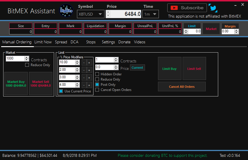Minimize the BitMEX Assistant window
Image resolution: width=248 pixels, height=160 pixels.
[x=235, y=5]
